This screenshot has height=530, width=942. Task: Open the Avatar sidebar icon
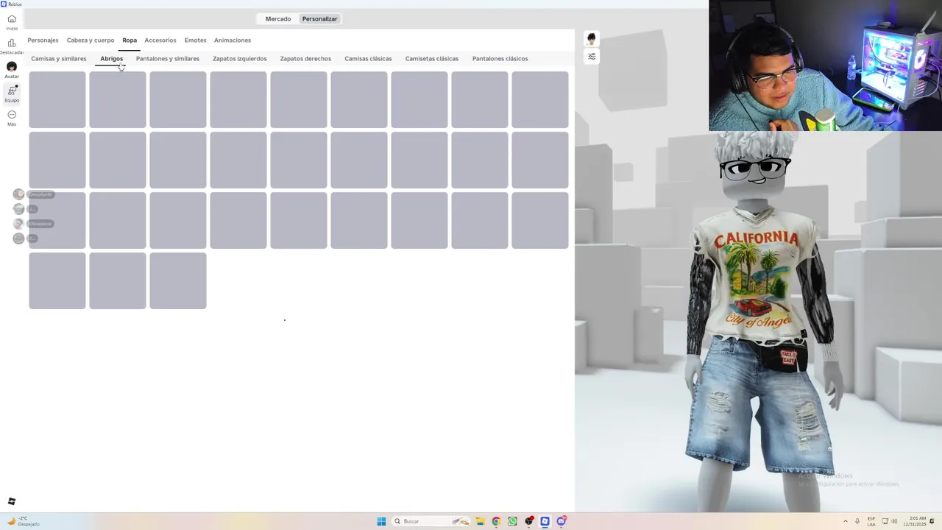pyautogui.click(x=12, y=67)
